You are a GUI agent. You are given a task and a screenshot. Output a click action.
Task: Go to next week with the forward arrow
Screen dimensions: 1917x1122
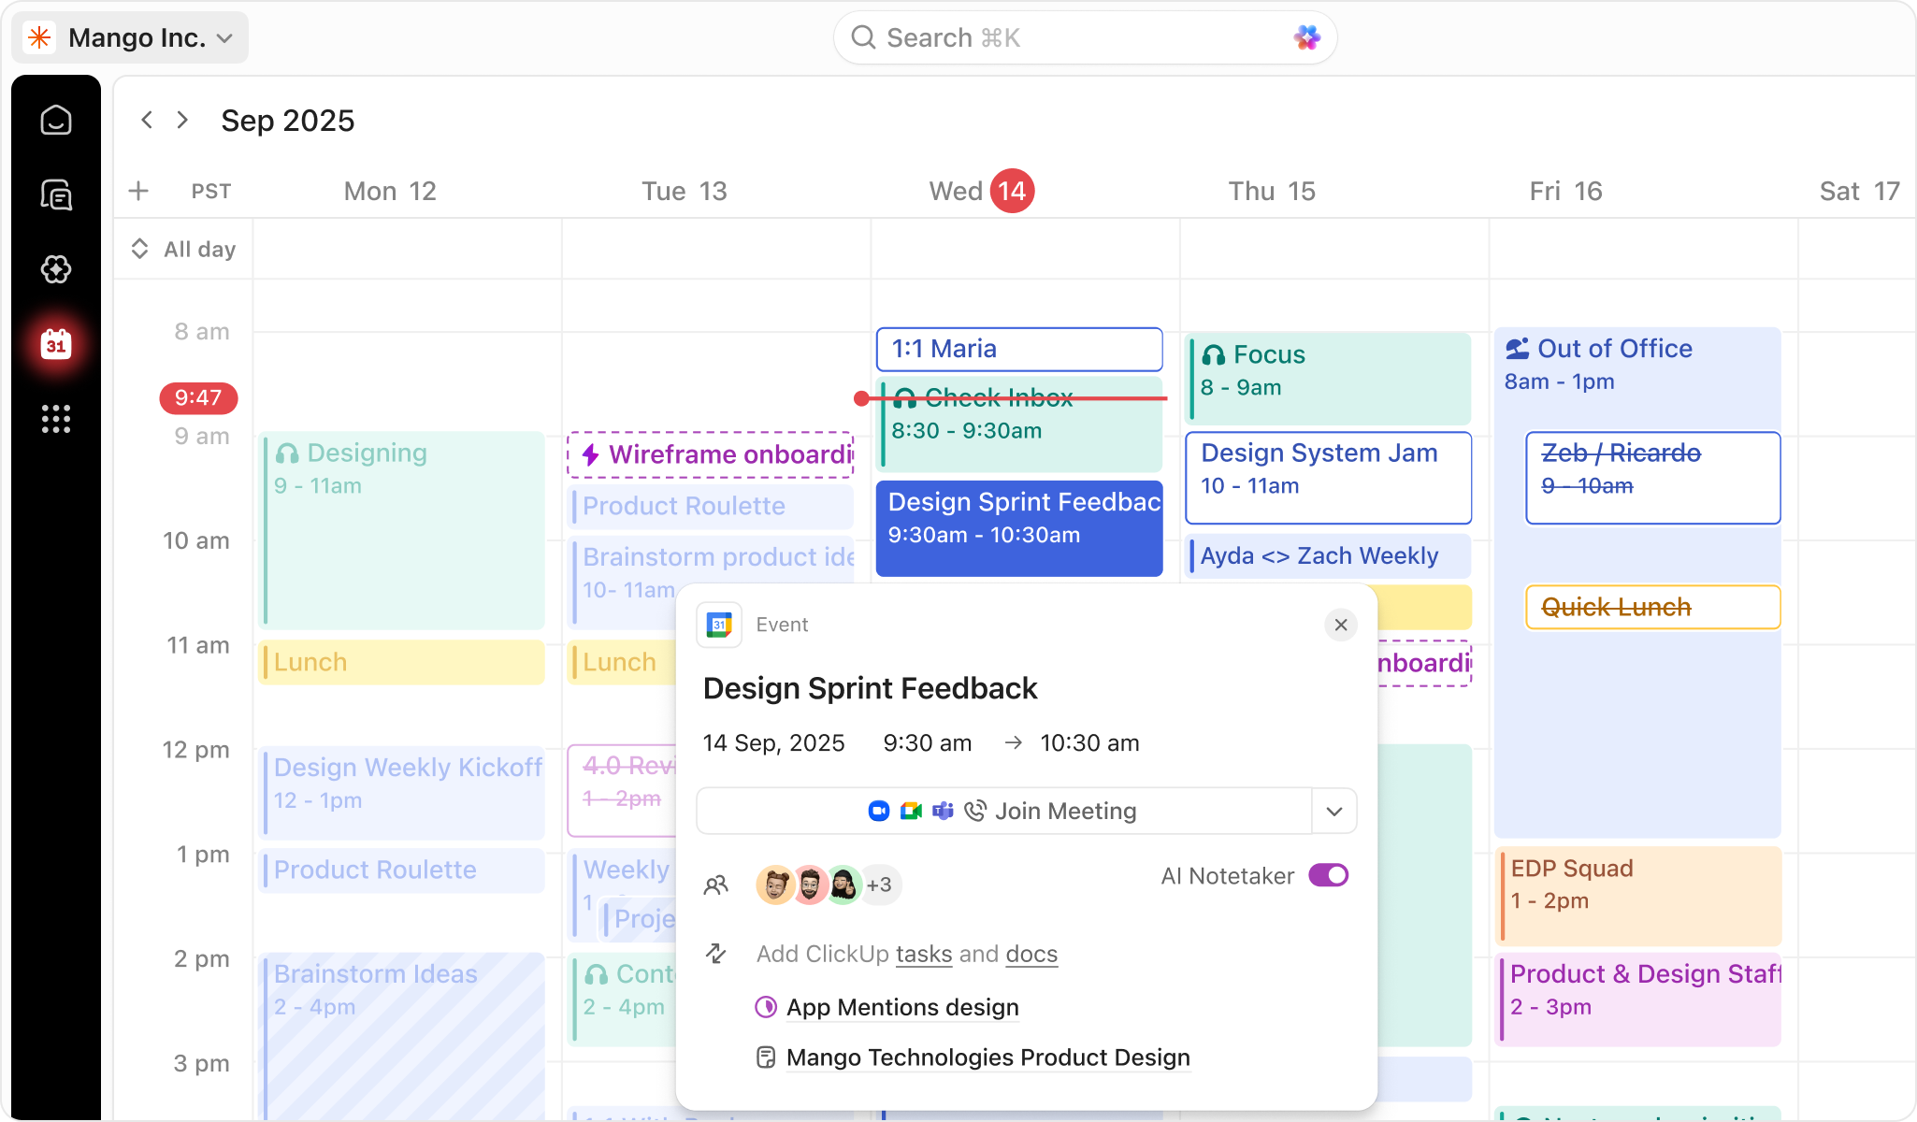coord(183,120)
